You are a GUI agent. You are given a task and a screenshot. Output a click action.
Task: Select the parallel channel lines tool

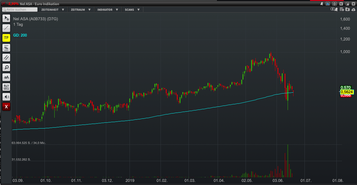[x=6, y=58]
